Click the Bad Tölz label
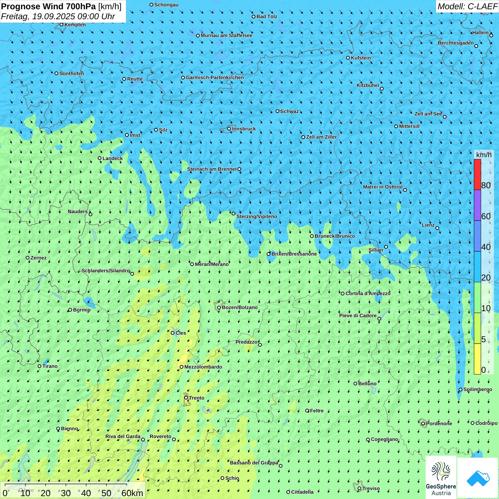The width and height of the screenshot is (499, 499). coord(267,16)
